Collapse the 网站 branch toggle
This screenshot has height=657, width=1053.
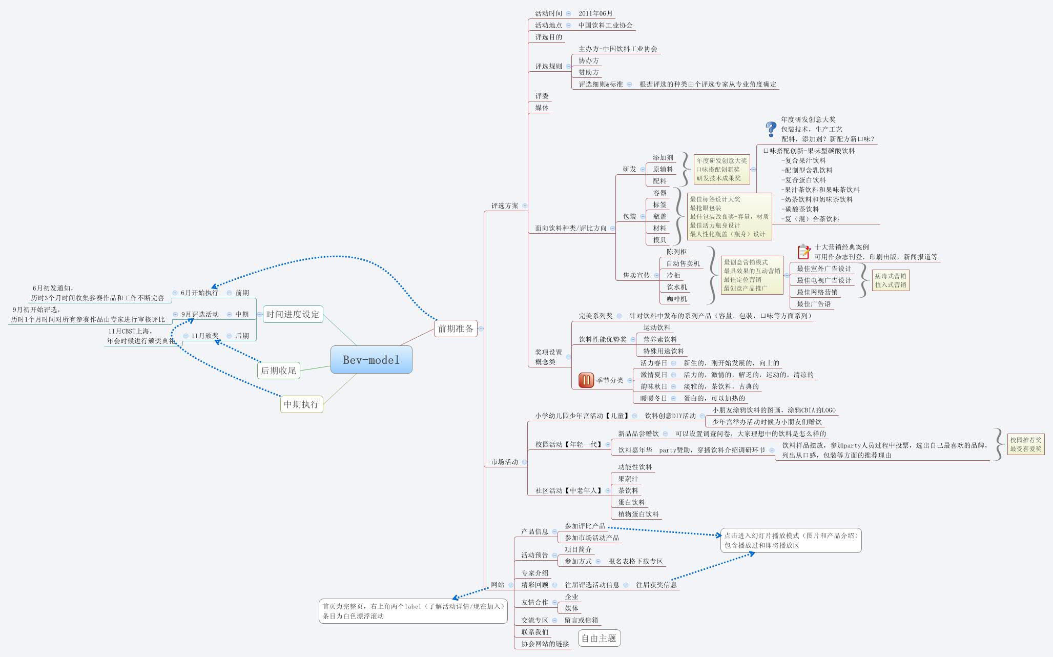pyautogui.click(x=511, y=585)
